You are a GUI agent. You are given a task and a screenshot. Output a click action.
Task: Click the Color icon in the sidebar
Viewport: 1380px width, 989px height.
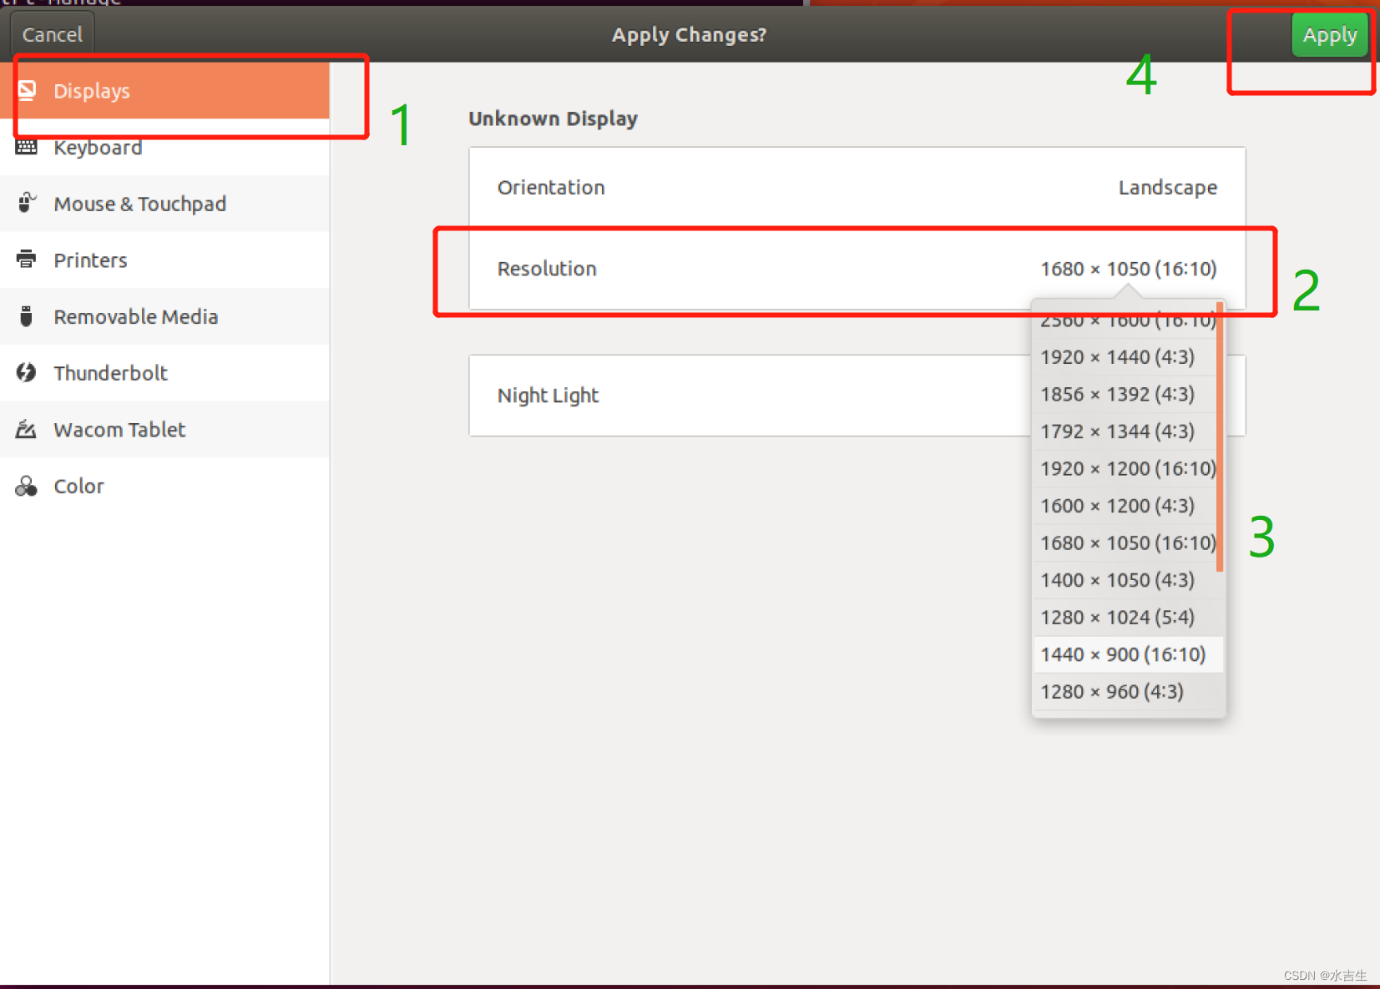[28, 486]
